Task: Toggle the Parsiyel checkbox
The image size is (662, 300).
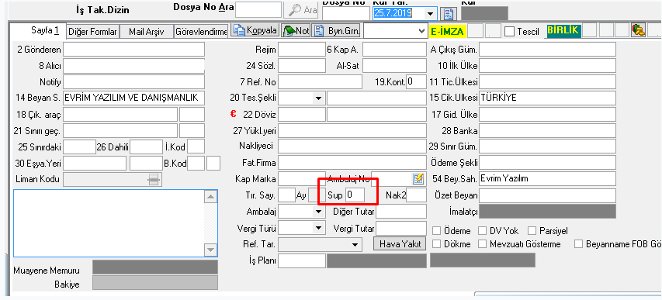Action: point(532,231)
